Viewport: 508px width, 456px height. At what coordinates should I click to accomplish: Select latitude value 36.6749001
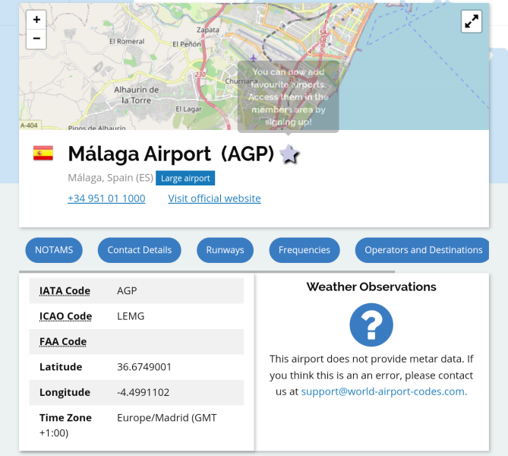pyautogui.click(x=144, y=367)
